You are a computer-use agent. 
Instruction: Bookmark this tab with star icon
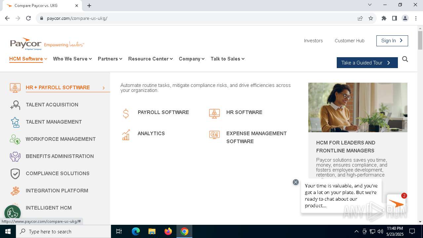coord(371,18)
